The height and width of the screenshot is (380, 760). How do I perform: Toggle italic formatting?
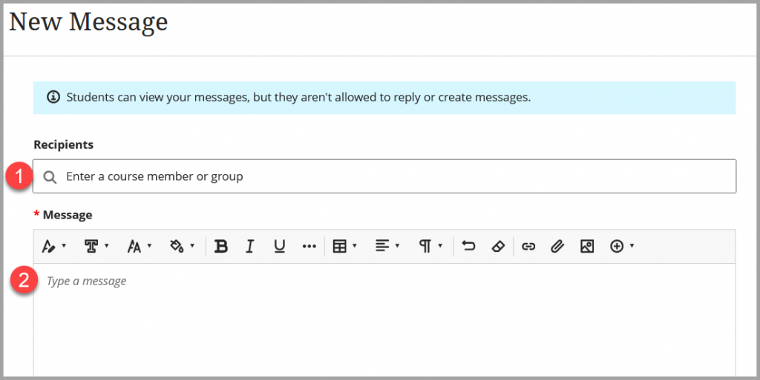coord(249,247)
